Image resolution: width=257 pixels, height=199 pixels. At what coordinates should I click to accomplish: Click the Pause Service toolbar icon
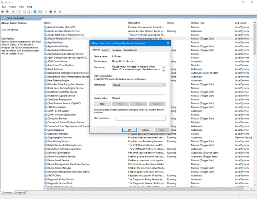55,12
